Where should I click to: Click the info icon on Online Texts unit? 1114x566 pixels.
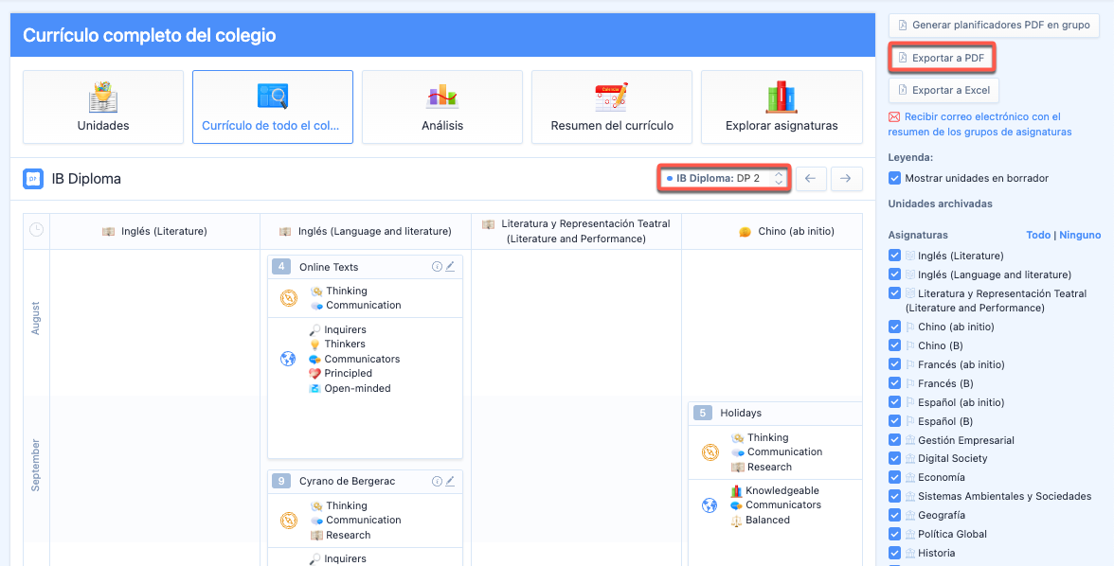(x=437, y=267)
